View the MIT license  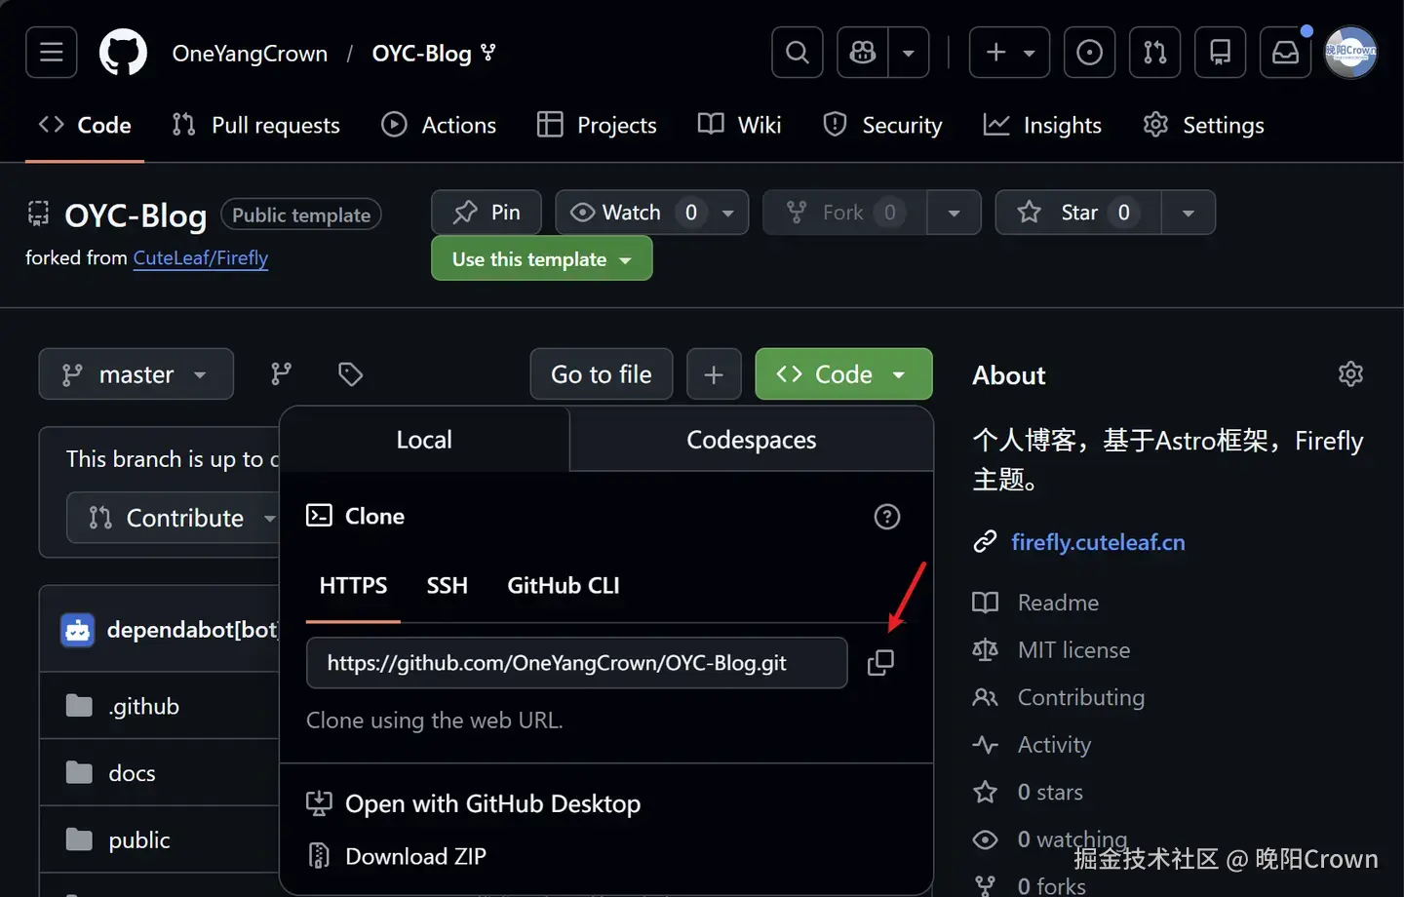coord(1053,650)
